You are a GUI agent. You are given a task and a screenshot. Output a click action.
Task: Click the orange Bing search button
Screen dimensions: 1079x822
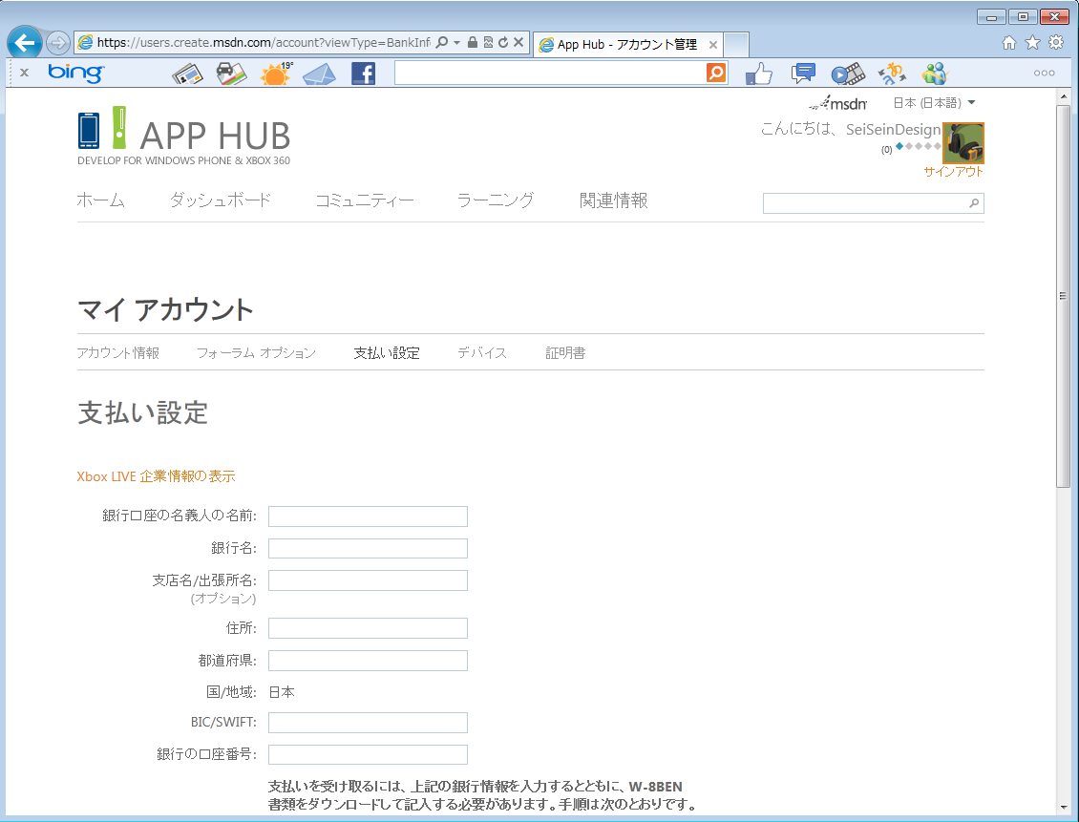coord(716,73)
